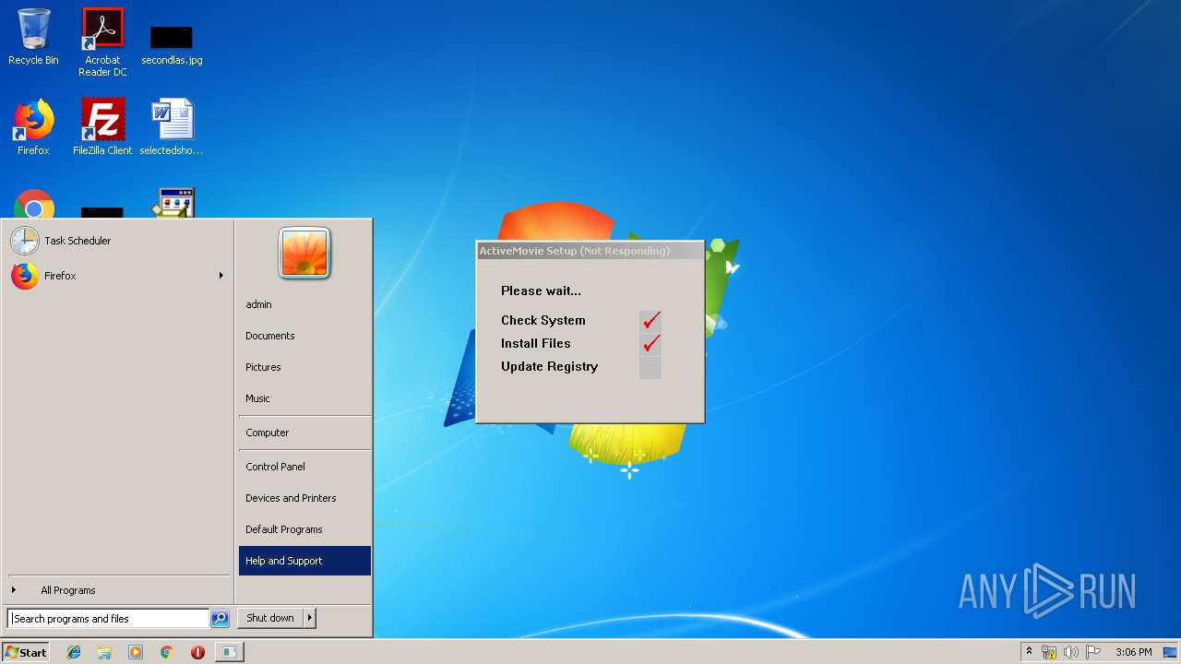Click the Show desktop tray icon

[x=1170, y=652]
